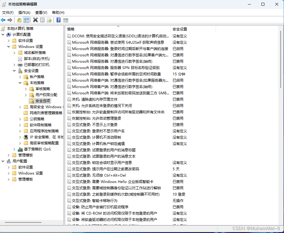Image resolution: width=284 pixels, height=233 pixels.
Task: Click the Export list toolbar icon
Action: click(49, 20)
